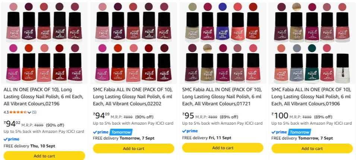Click the Prime icon under the ₹95 product
Viewport: 356px width, 160px height.
[x=190, y=131]
